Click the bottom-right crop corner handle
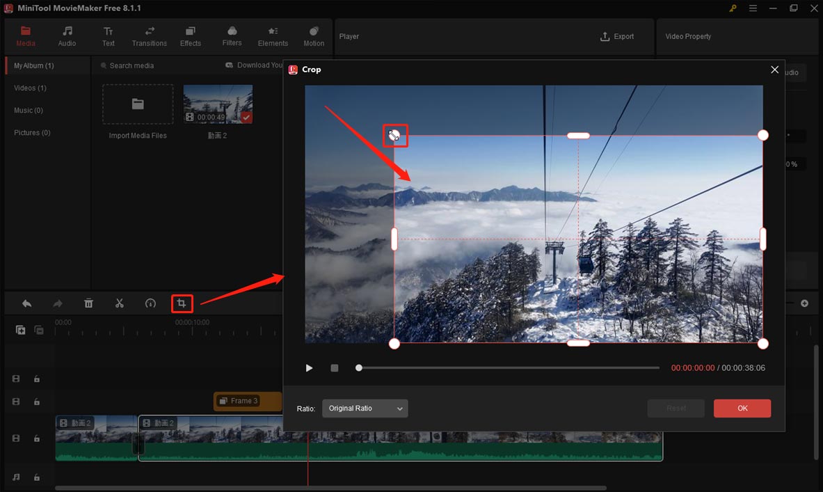The width and height of the screenshot is (823, 492). coord(762,343)
